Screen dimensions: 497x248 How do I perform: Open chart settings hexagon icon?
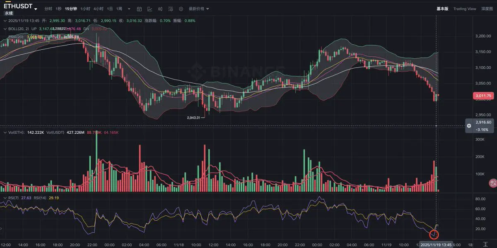click(181, 9)
